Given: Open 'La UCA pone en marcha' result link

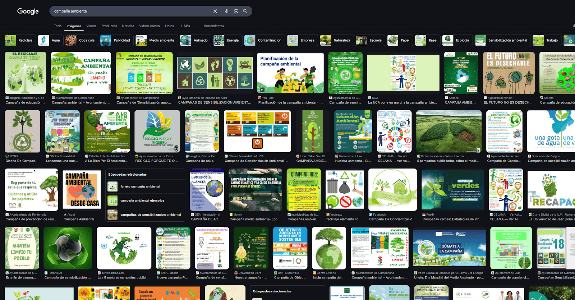Looking at the screenshot, I should coord(402,102).
